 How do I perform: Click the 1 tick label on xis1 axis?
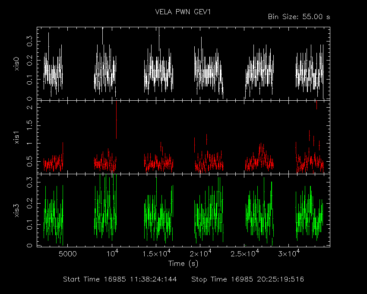pos(29,143)
